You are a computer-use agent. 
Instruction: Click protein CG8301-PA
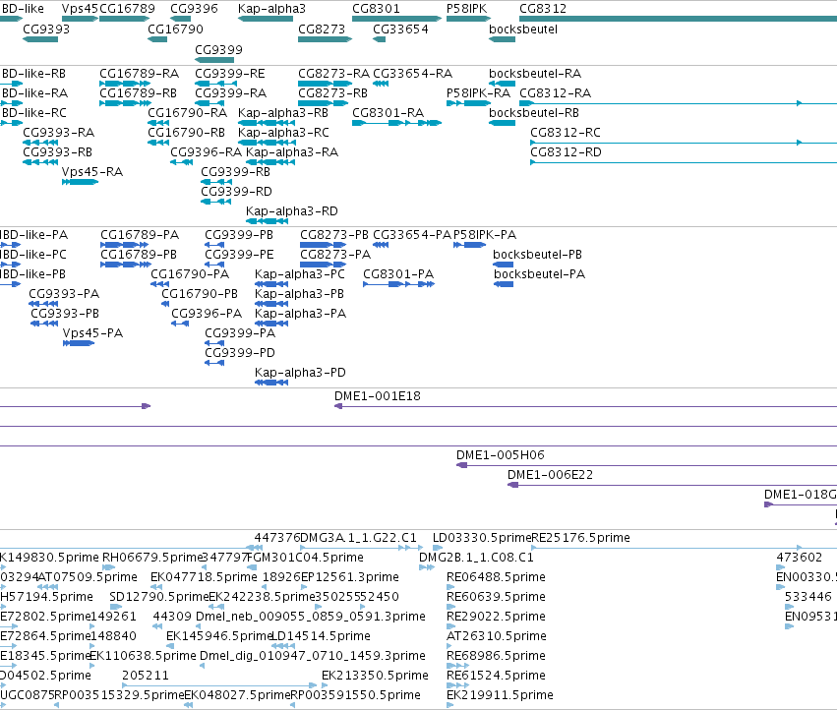(x=398, y=273)
